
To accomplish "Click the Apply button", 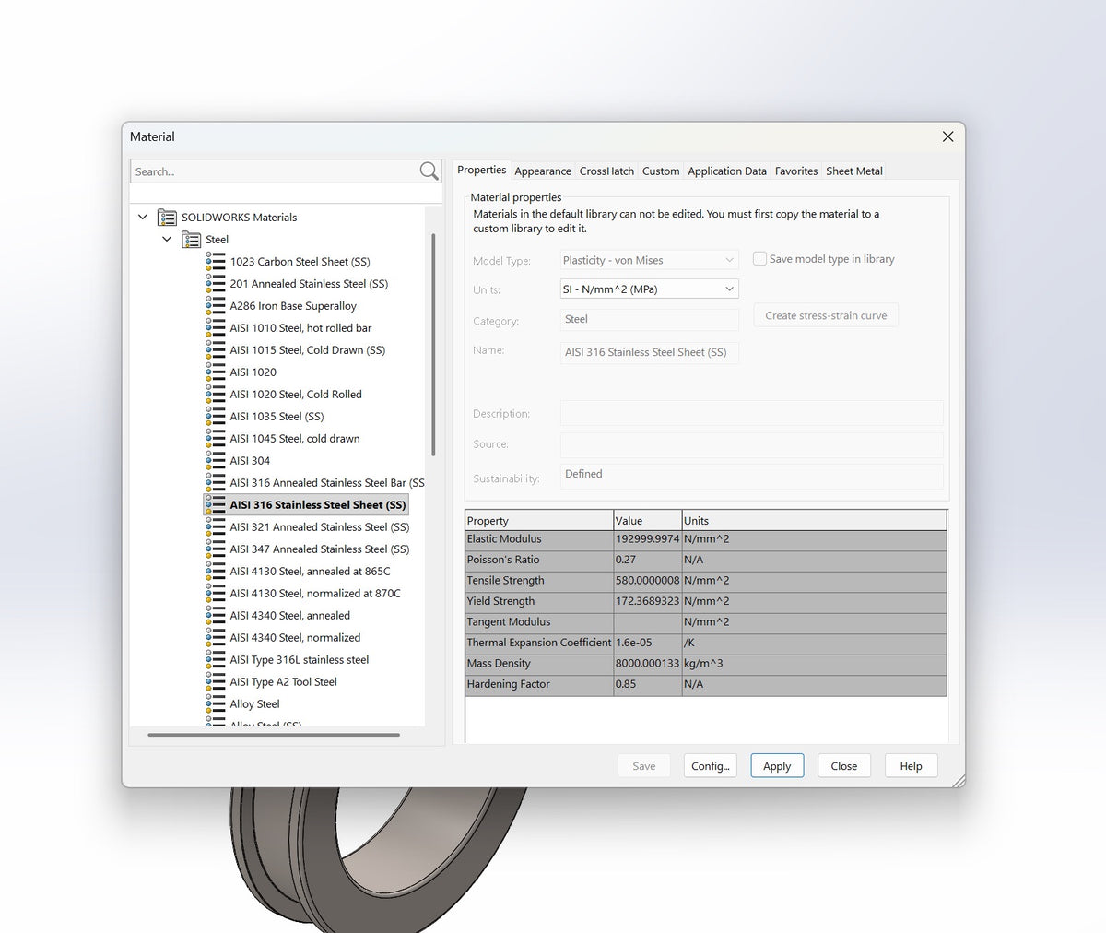I will (x=777, y=766).
